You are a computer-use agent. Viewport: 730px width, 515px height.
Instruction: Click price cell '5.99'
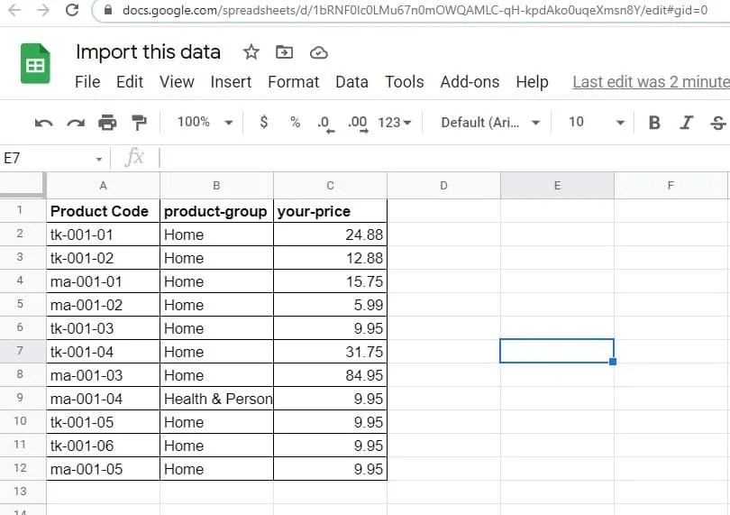click(330, 305)
